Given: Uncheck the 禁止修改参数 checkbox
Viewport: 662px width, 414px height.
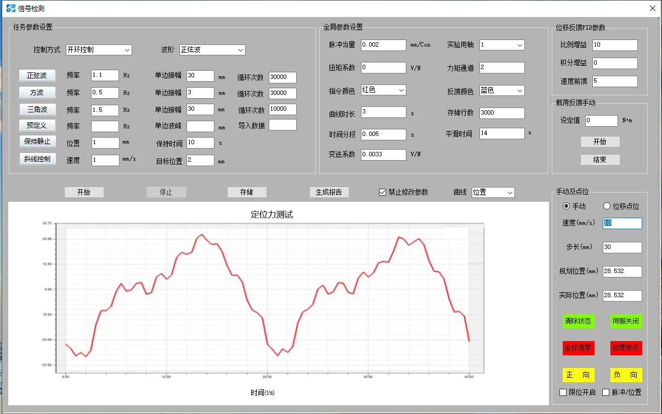Looking at the screenshot, I should 383,192.
